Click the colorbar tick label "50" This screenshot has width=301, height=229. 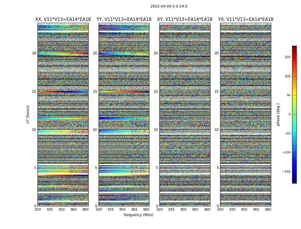[x=288, y=95]
